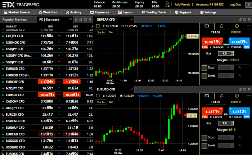
Task: Buy EURUSD at 1.23125
Action: pos(239,112)
